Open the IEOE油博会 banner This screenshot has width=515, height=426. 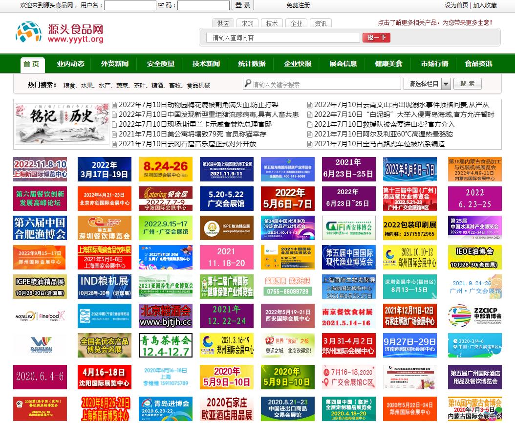coord(474,257)
